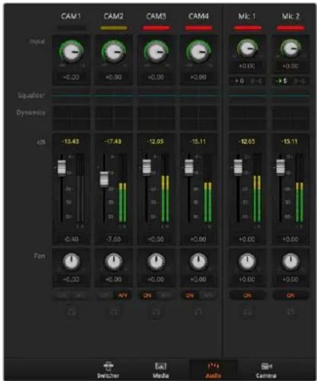Click the CAM4 fader handle
Image resolution: width=317 pixels, height=381 pixels.
point(189,167)
